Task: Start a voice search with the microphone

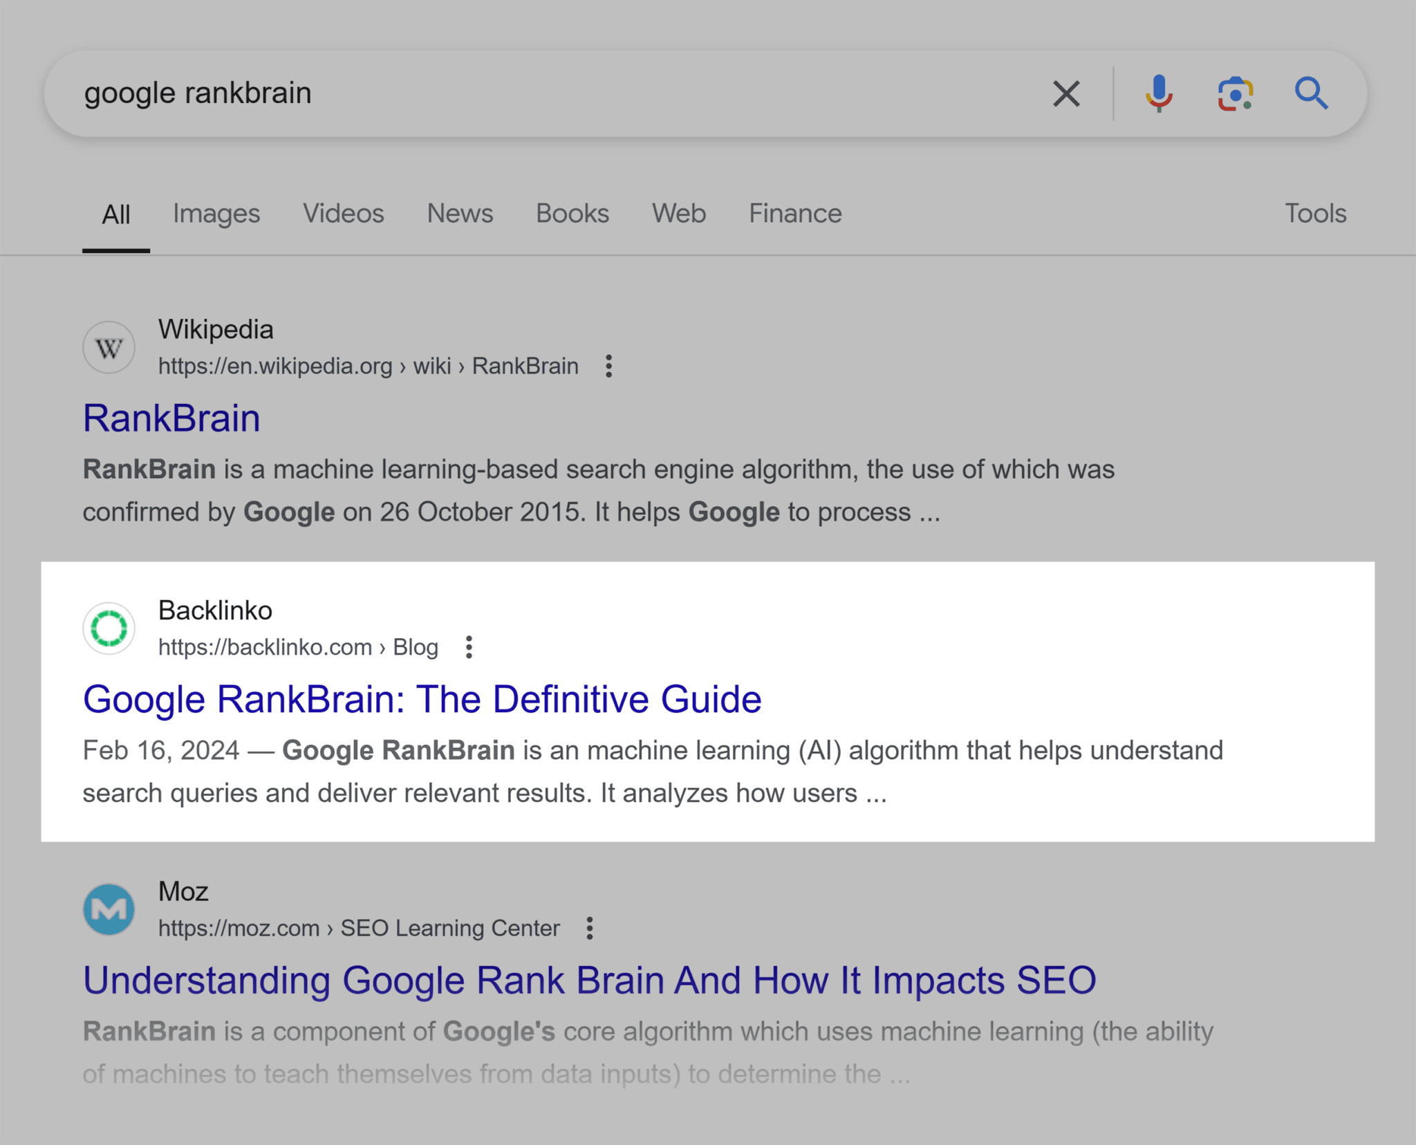Action: click(x=1159, y=93)
